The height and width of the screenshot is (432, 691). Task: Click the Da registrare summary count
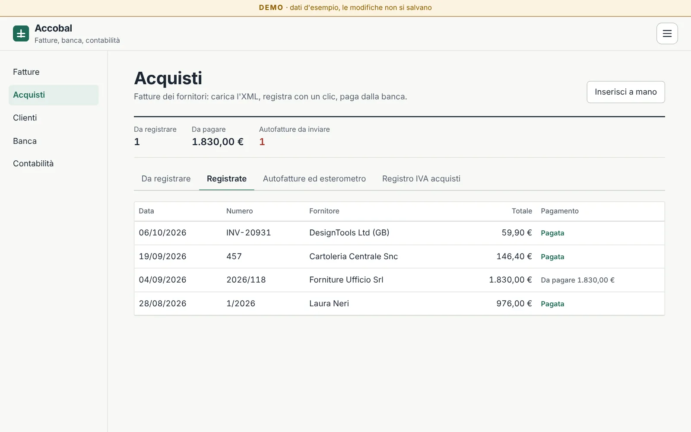pyautogui.click(x=155, y=136)
